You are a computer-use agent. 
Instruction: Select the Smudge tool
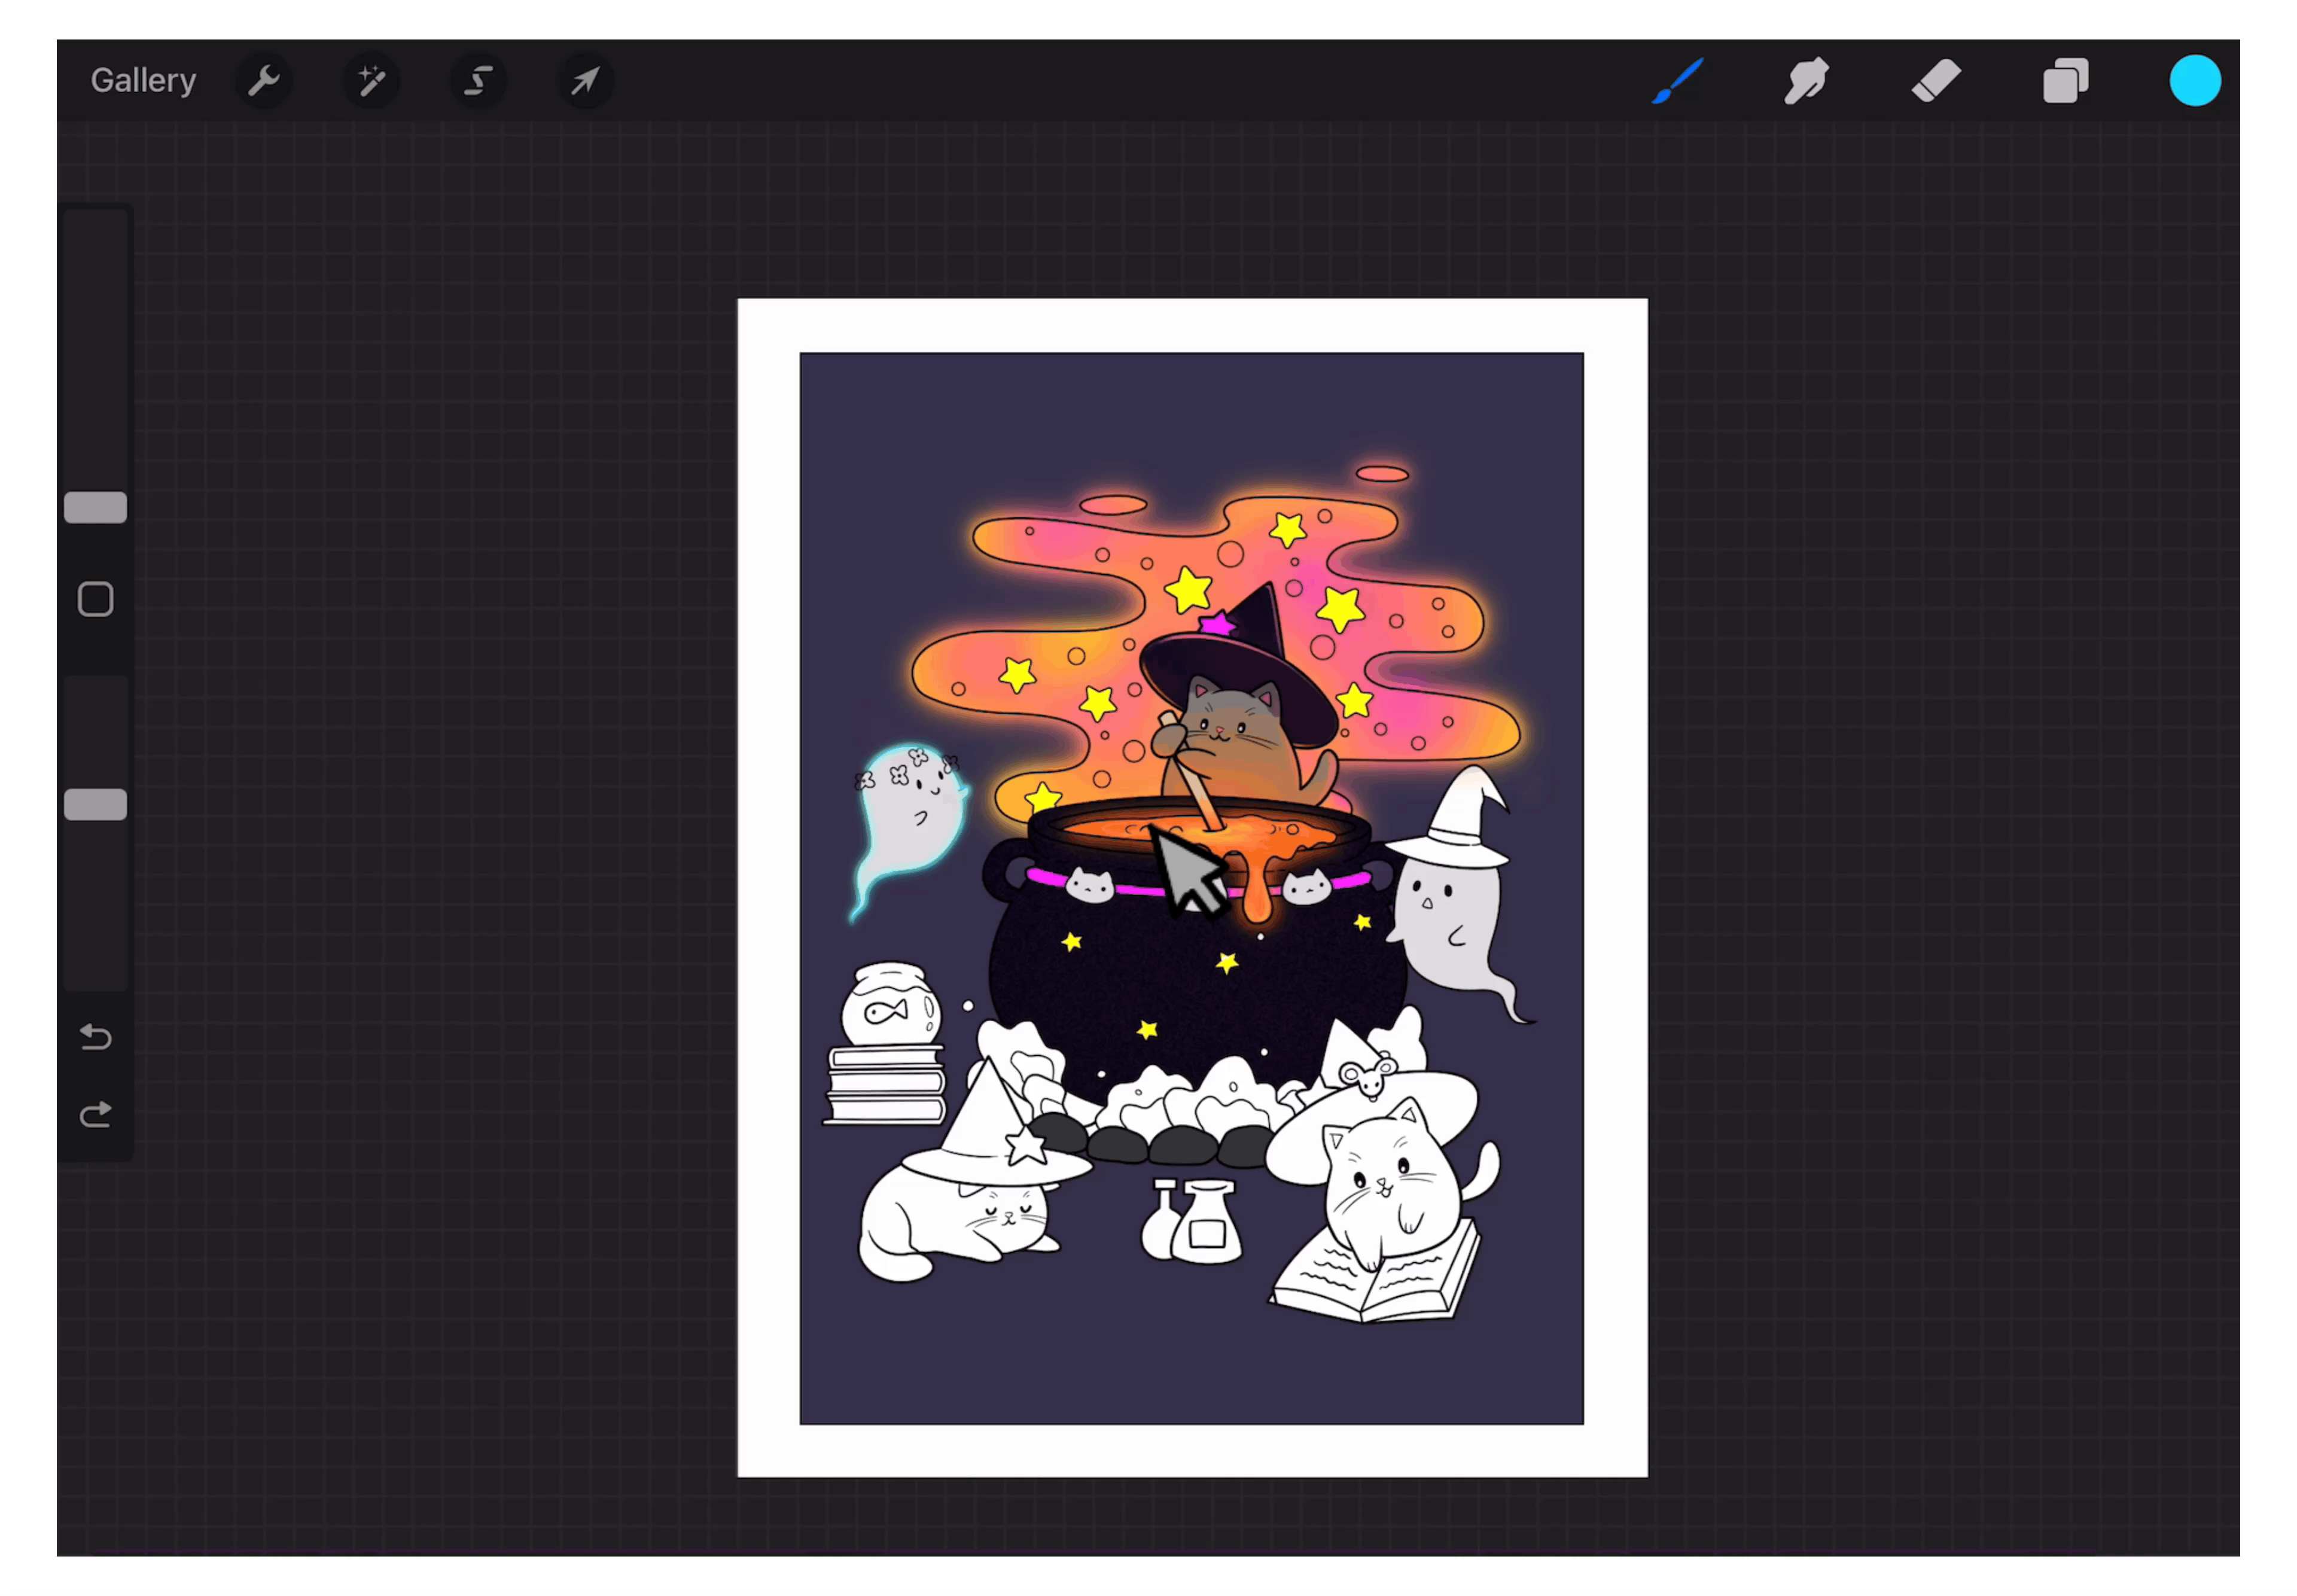tap(1806, 80)
